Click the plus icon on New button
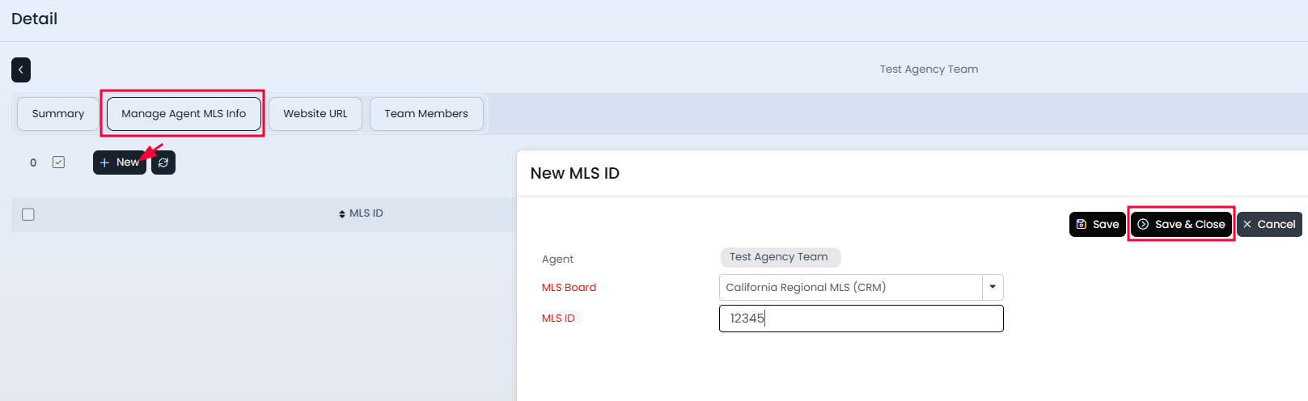 tap(104, 163)
